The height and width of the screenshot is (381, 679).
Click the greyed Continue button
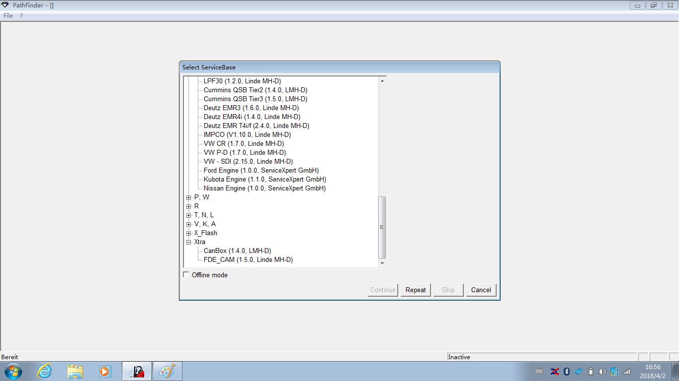383,290
